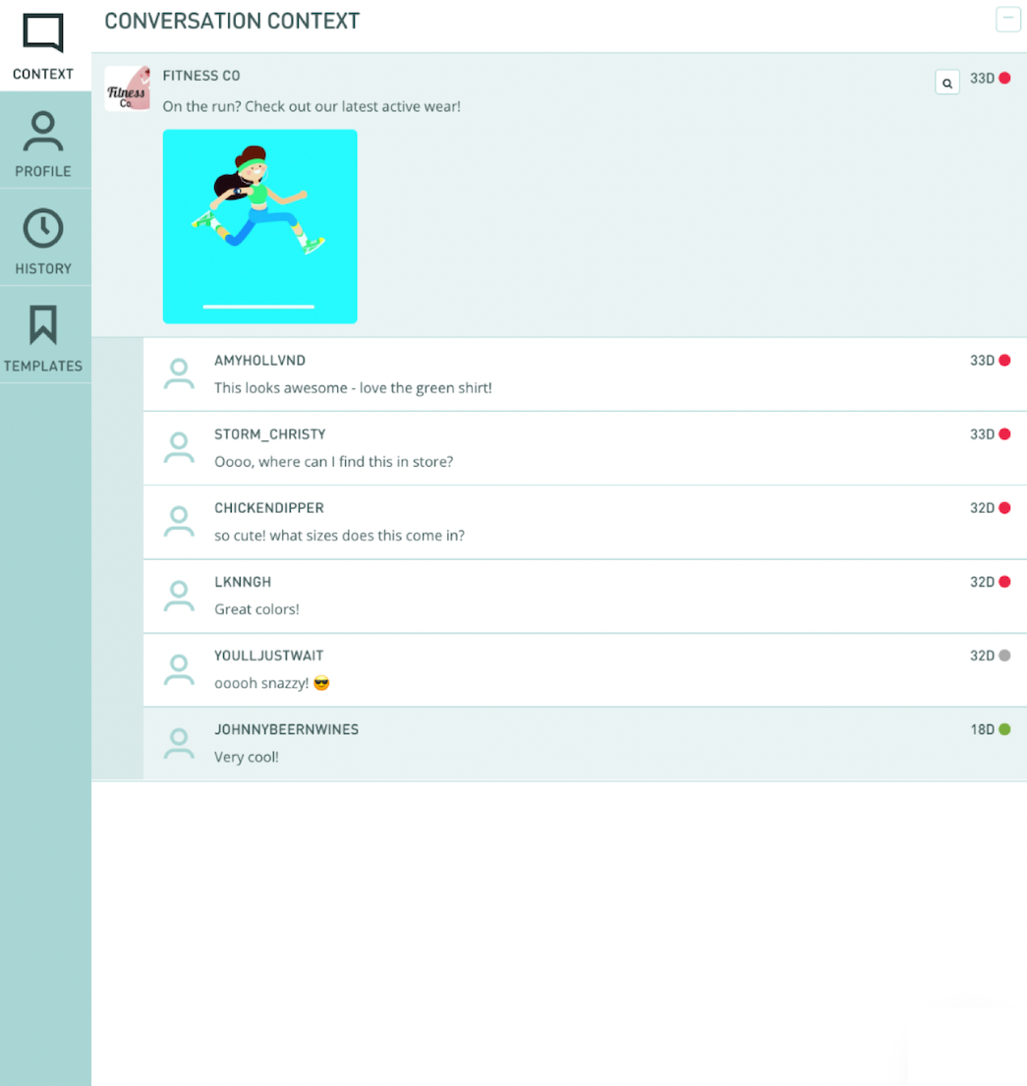Click comment "Oooo, where can I find this in store?"
The width and height of the screenshot is (1027, 1086).
pos(333,461)
